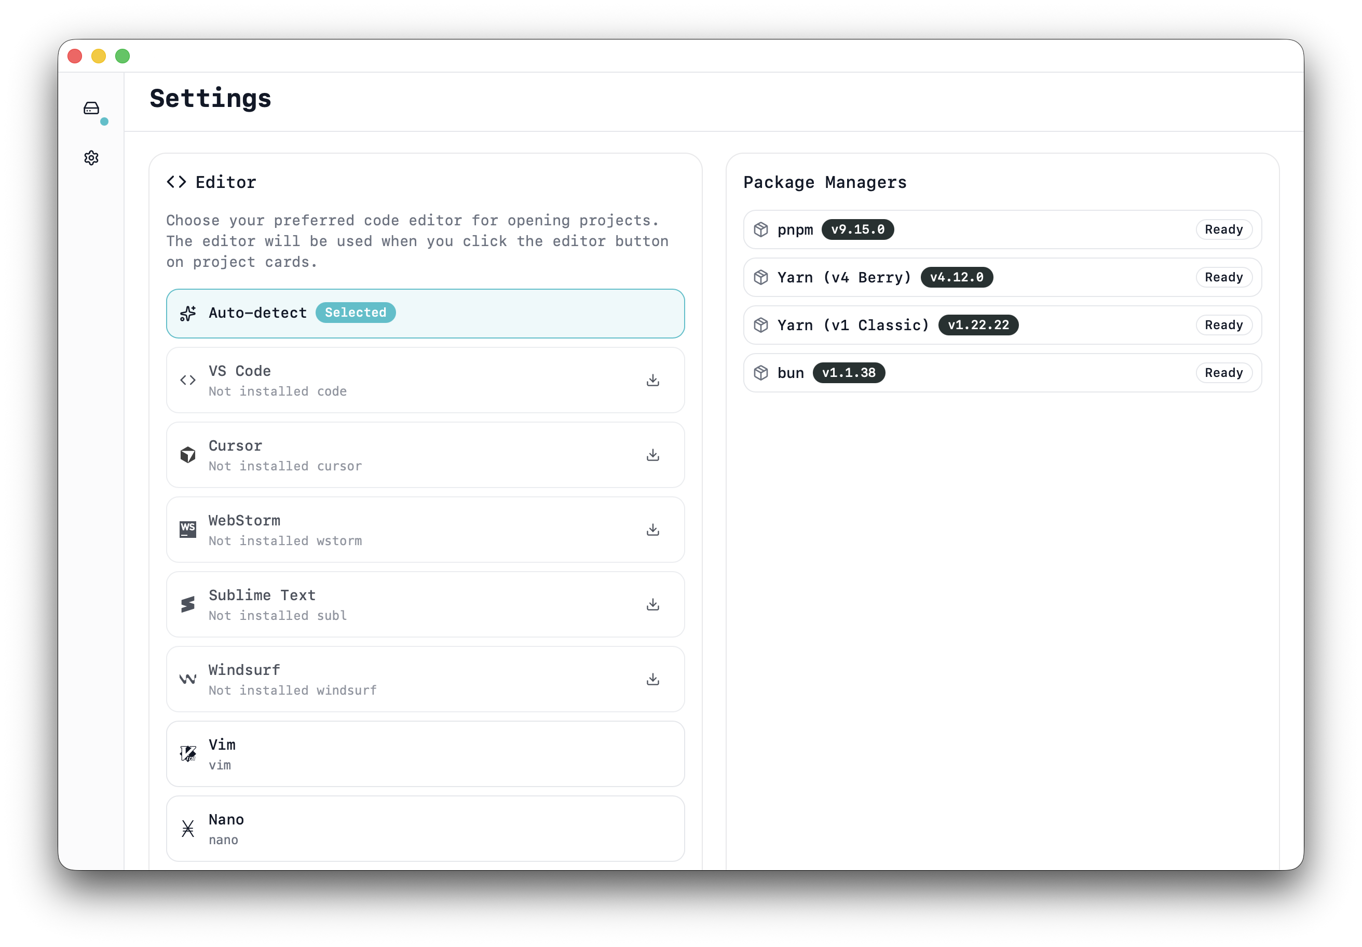Choose Nano as preferred editor

(425, 828)
